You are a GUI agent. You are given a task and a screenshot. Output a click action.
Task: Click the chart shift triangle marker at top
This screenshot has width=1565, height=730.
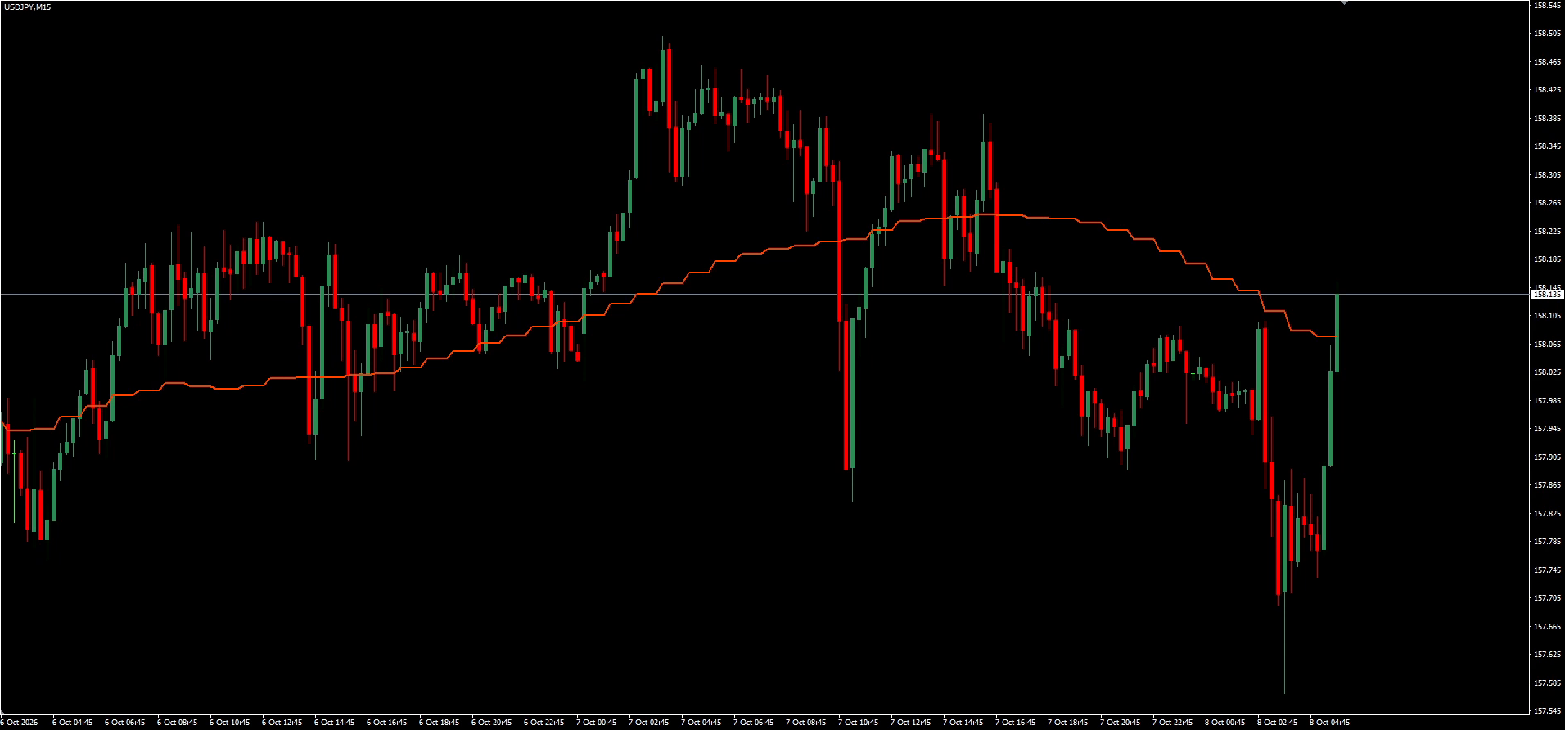pyautogui.click(x=1343, y=2)
